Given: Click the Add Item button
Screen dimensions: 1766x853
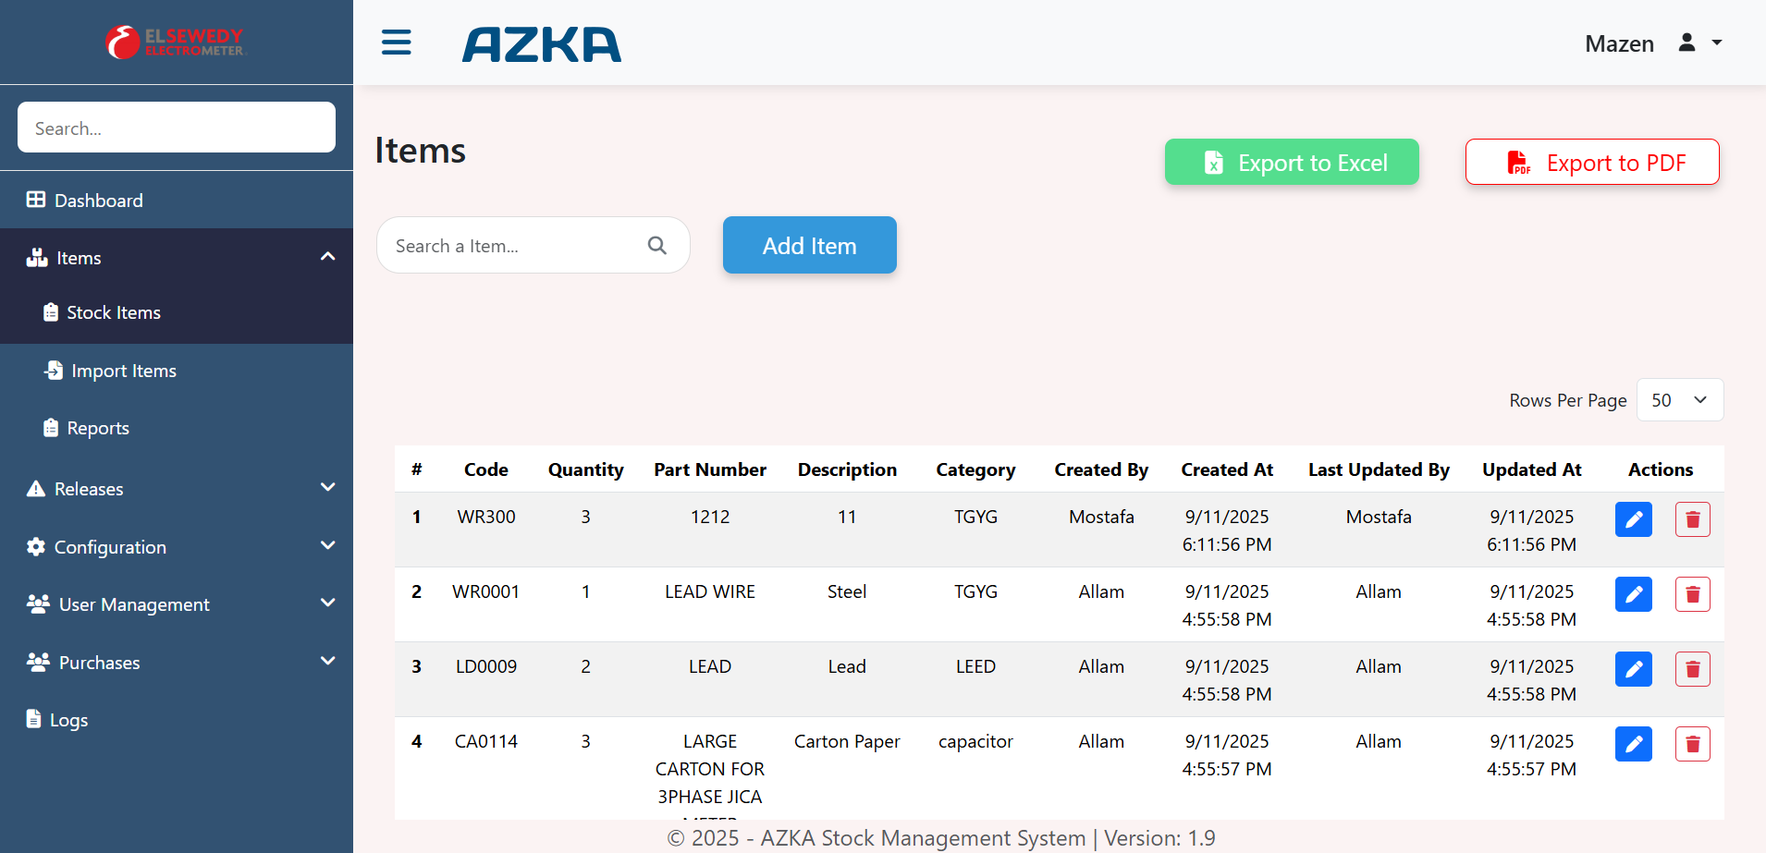Looking at the screenshot, I should coord(809,246).
